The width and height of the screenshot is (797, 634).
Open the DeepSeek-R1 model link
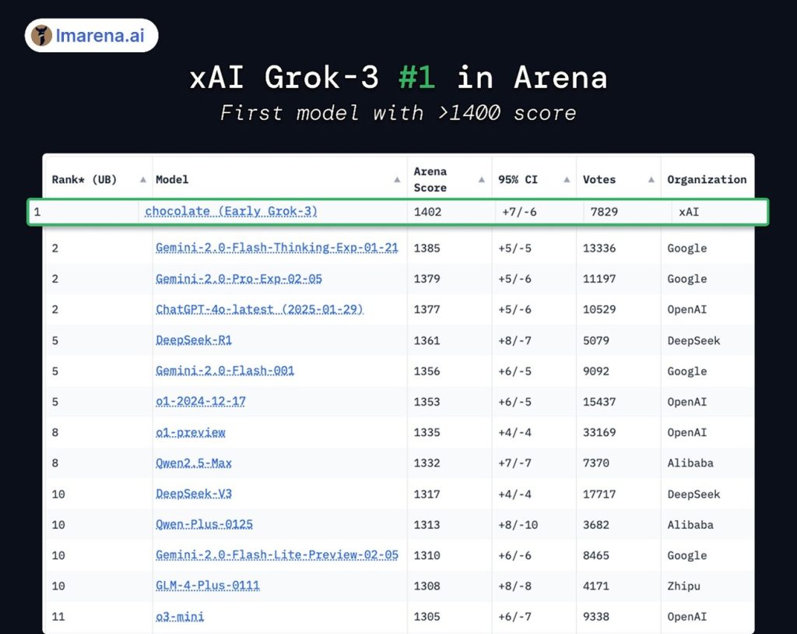[195, 340]
